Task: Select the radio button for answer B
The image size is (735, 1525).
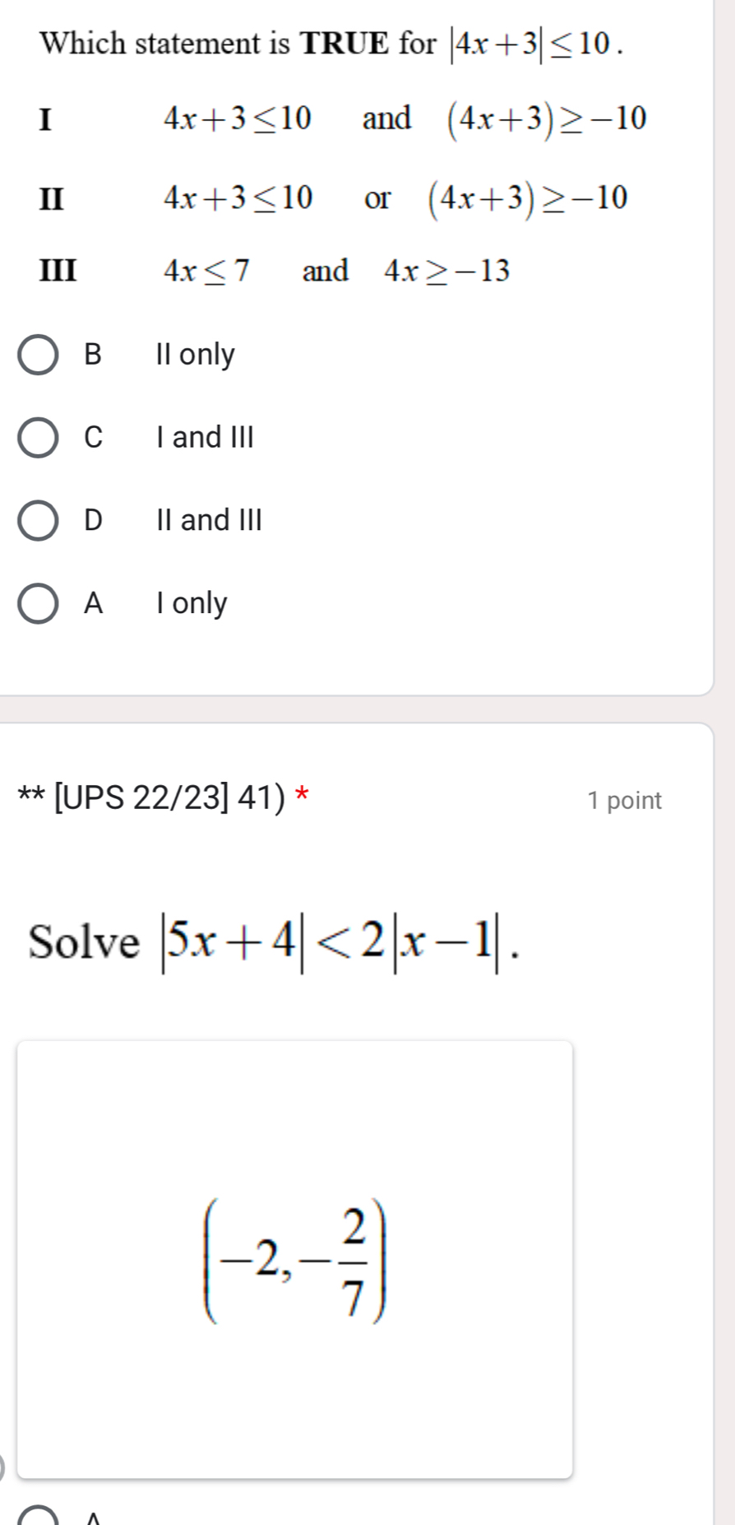Action: [x=39, y=354]
